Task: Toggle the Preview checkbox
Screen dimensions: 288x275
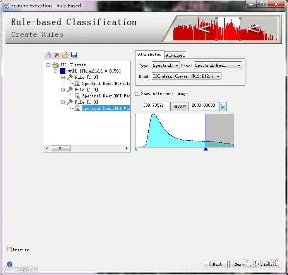Action: pyautogui.click(x=9, y=250)
